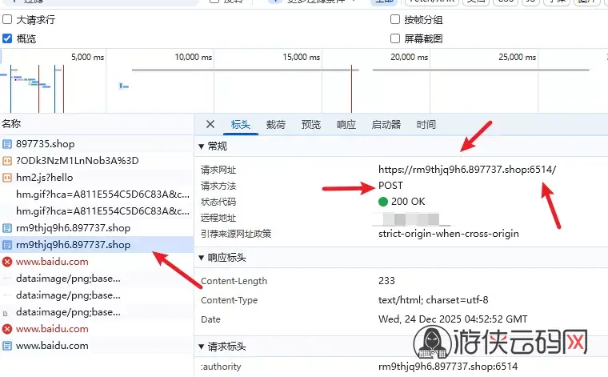Viewport: 608px width, 377px height.
Task: Tick the 屏幕截图 screenshot checkbox
Action: (x=395, y=38)
